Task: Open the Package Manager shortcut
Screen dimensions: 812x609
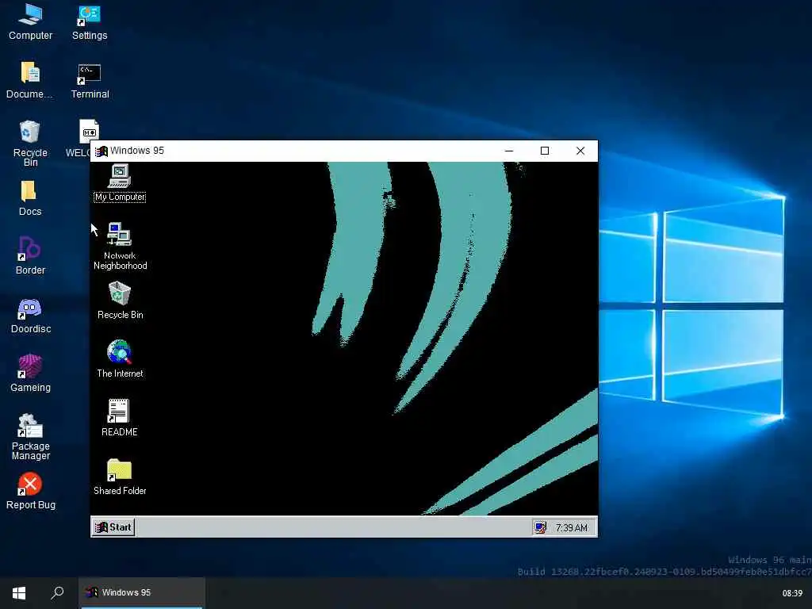Action: [x=31, y=437]
